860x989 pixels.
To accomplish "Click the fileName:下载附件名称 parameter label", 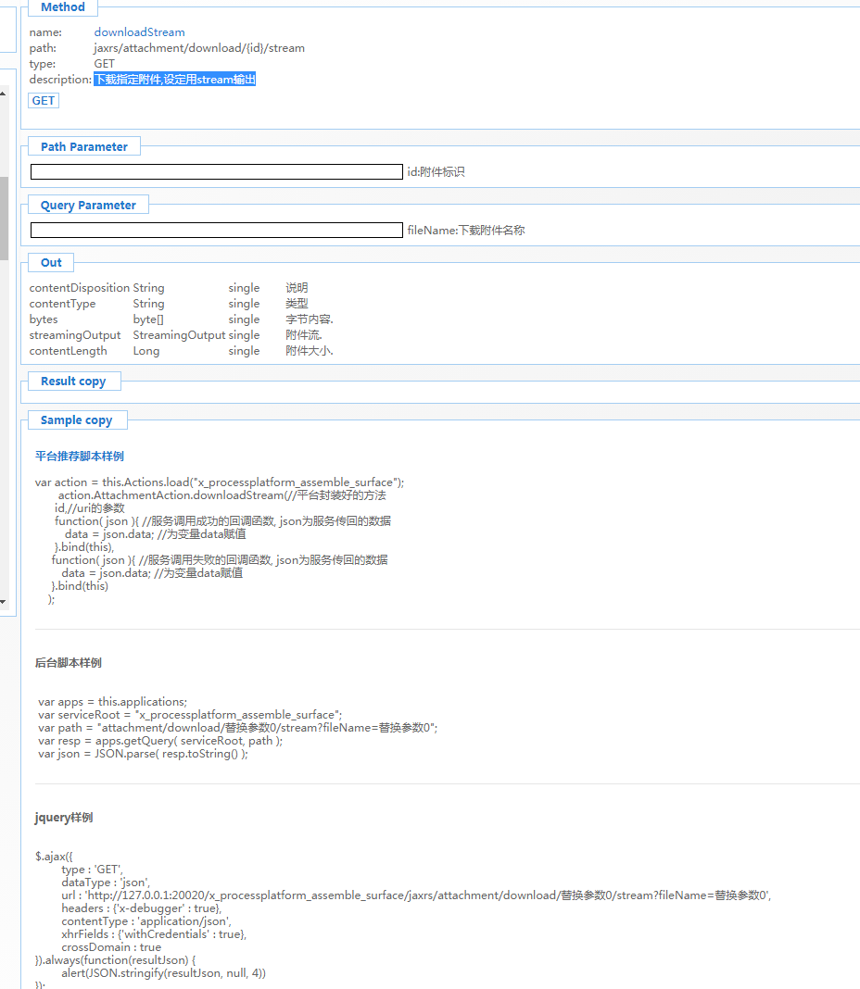I will (466, 231).
